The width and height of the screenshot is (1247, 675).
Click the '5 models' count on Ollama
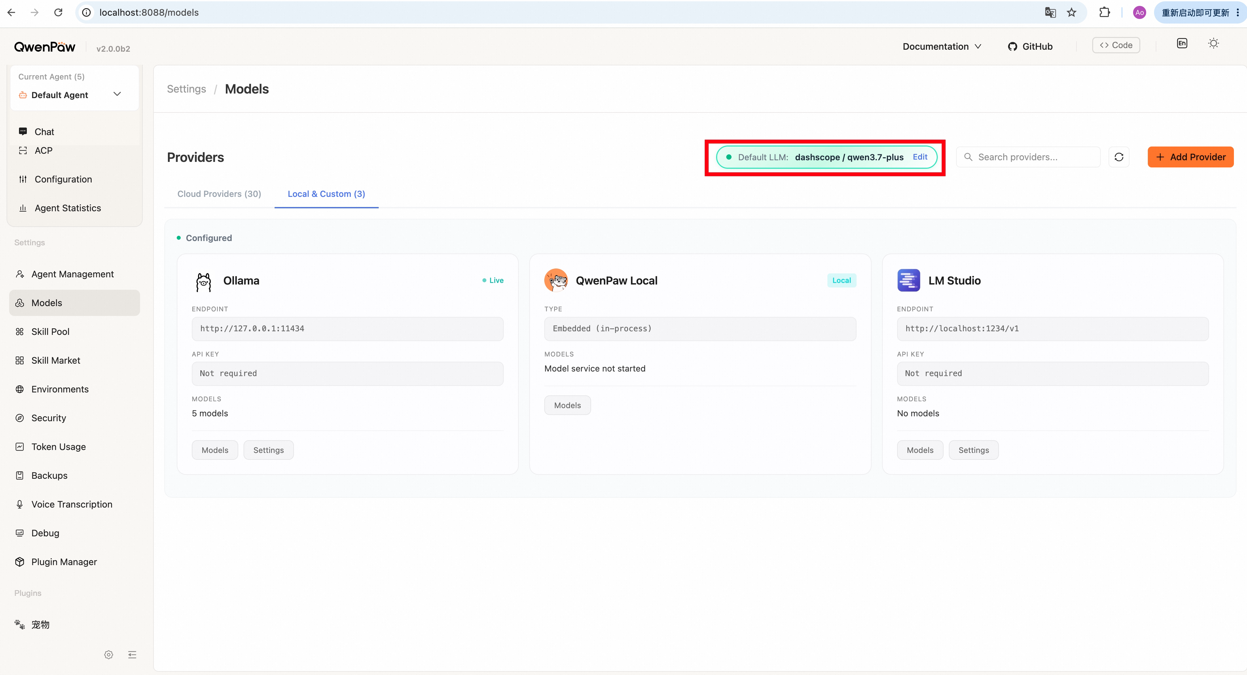pos(210,413)
